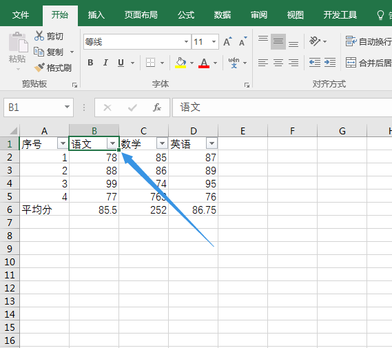Expand the font size dropdown
The image size is (392, 348).
(214, 41)
